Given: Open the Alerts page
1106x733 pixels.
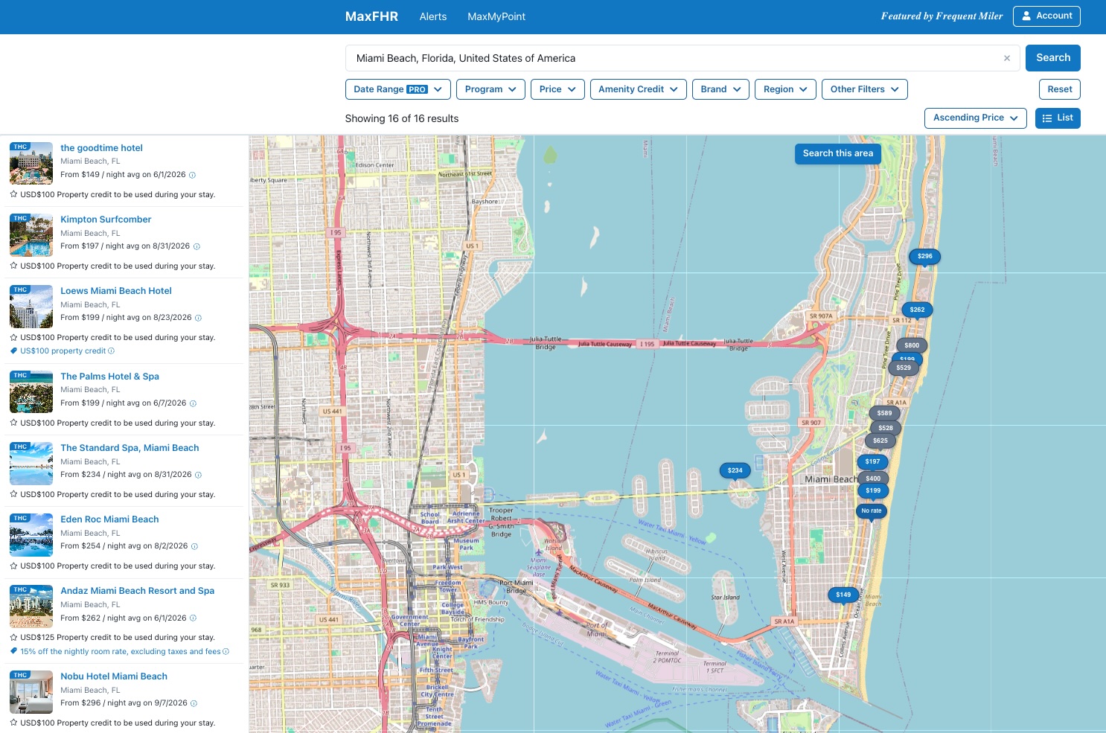Looking at the screenshot, I should point(432,16).
